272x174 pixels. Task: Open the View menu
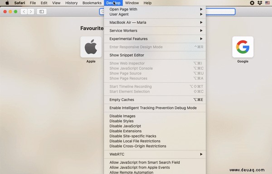56,3
